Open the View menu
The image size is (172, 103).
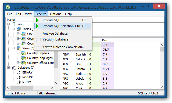click(28, 14)
